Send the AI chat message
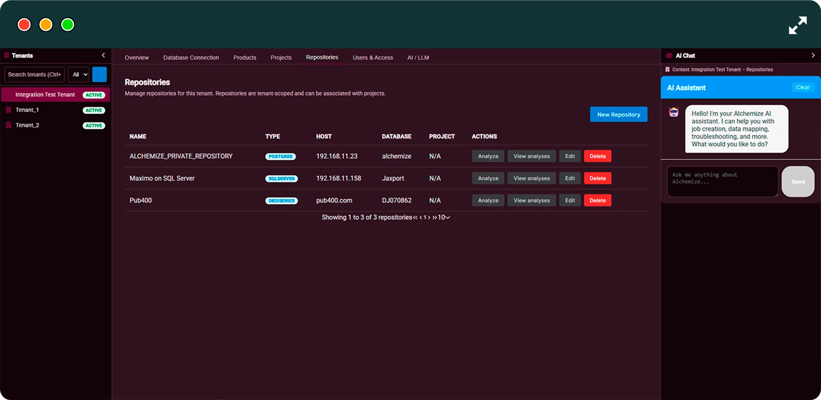Image resolution: width=821 pixels, height=400 pixels. tap(798, 182)
